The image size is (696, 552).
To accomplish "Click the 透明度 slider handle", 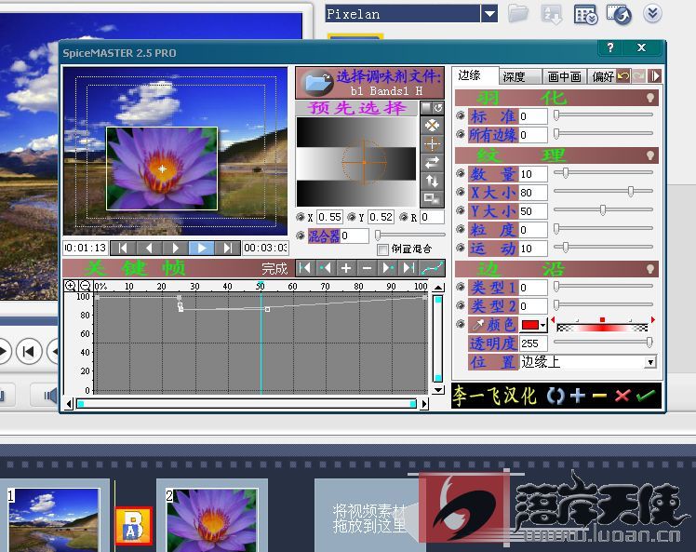I will tap(649, 342).
